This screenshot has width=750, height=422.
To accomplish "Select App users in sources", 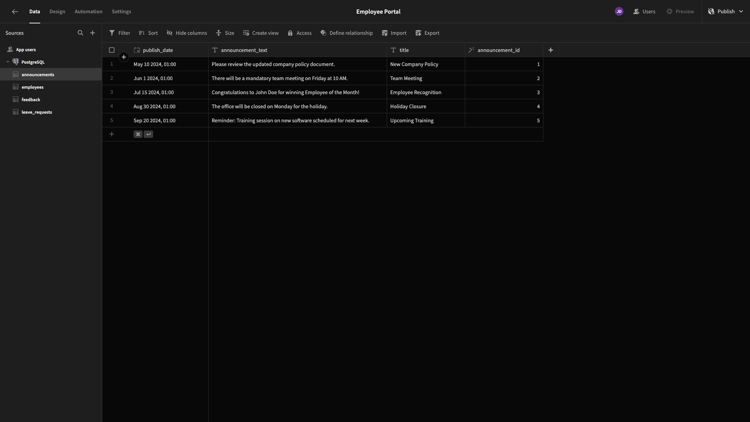I will pyautogui.click(x=51, y=50).
